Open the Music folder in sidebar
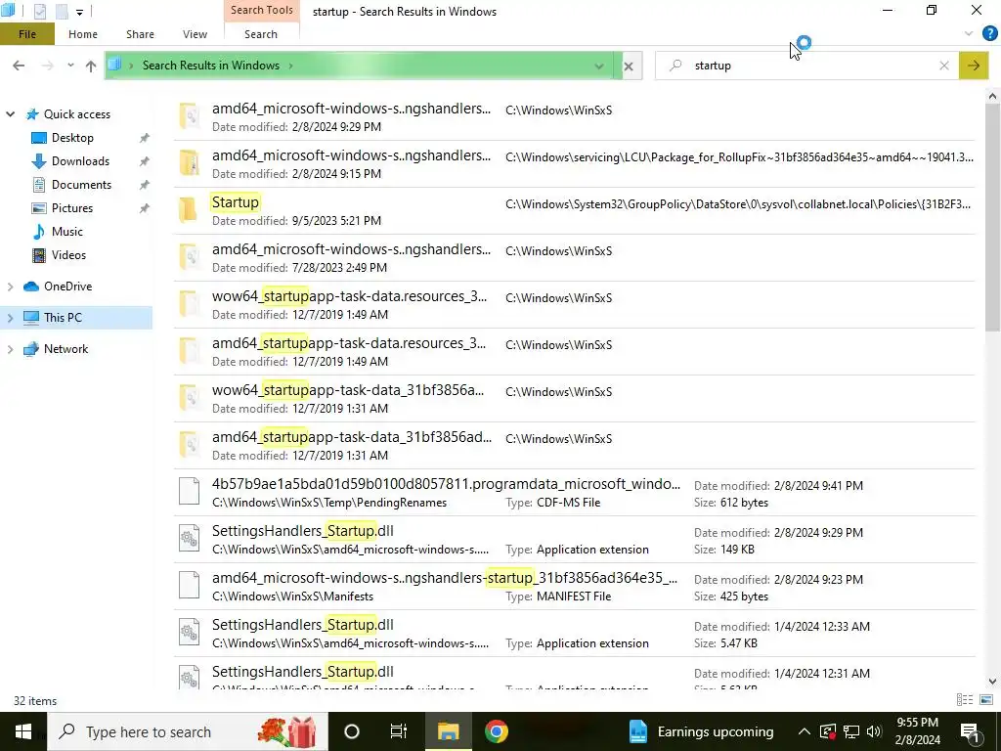The width and height of the screenshot is (1001, 751). (x=66, y=232)
